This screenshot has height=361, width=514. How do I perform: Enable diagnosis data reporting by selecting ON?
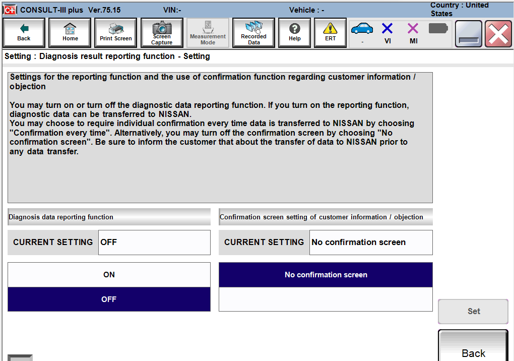tap(109, 275)
